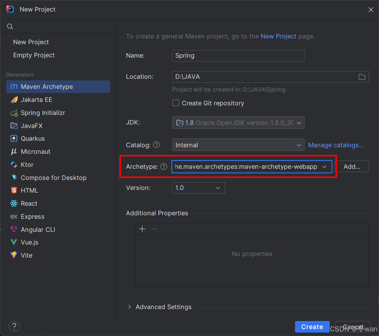Click the Spring Initializr leaf icon
The width and height of the screenshot is (379, 336).
pyautogui.click(x=14, y=113)
